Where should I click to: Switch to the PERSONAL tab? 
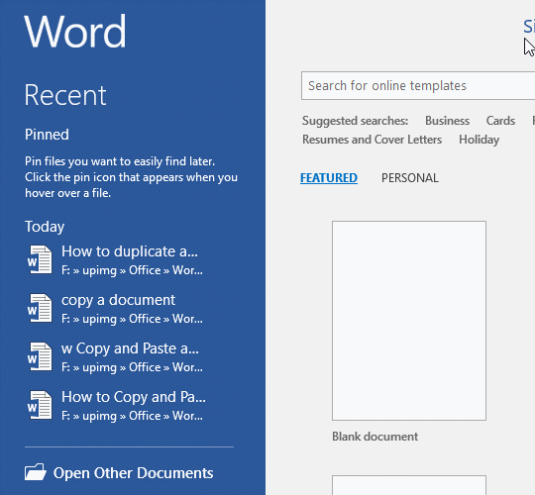pos(410,178)
